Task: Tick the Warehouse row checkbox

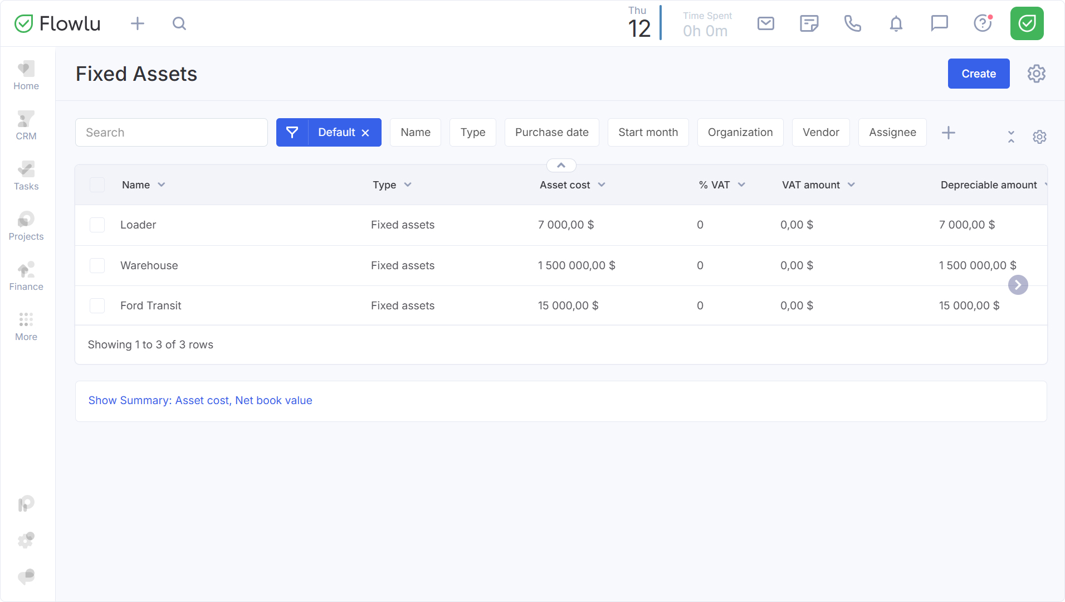Action: click(97, 265)
